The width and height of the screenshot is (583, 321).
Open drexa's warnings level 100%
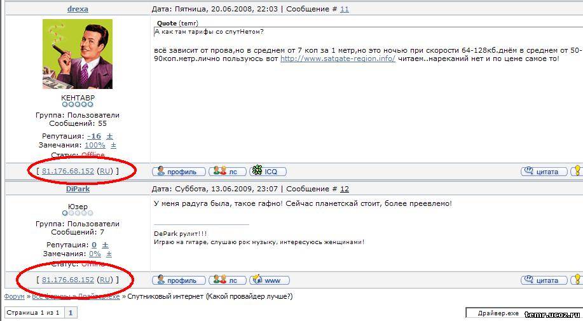pos(95,146)
